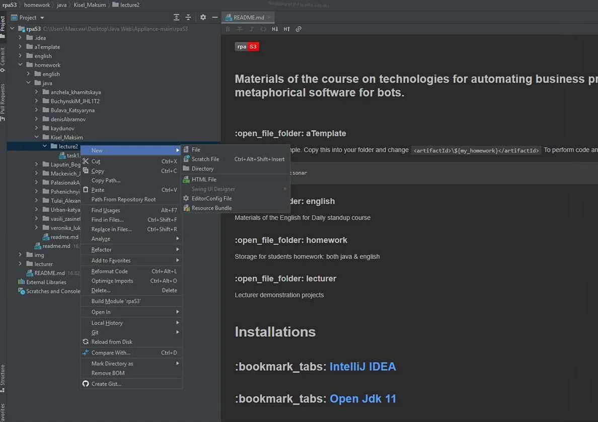Click the insert link icon
Viewport: 598px width, 422px height.
point(298,29)
